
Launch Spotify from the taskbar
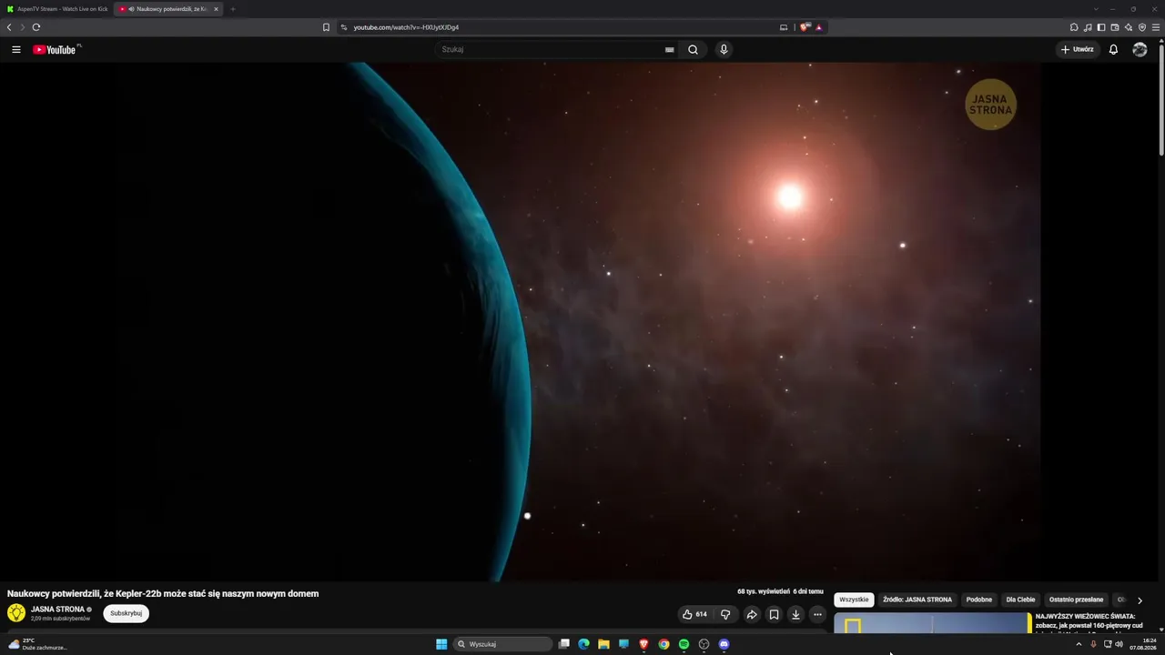tap(684, 644)
